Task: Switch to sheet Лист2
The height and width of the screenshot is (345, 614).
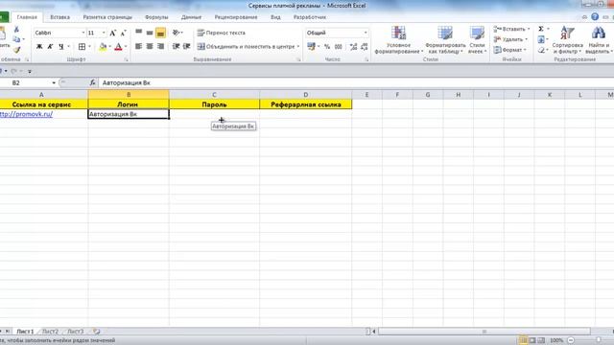Action: pyautogui.click(x=50, y=332)
